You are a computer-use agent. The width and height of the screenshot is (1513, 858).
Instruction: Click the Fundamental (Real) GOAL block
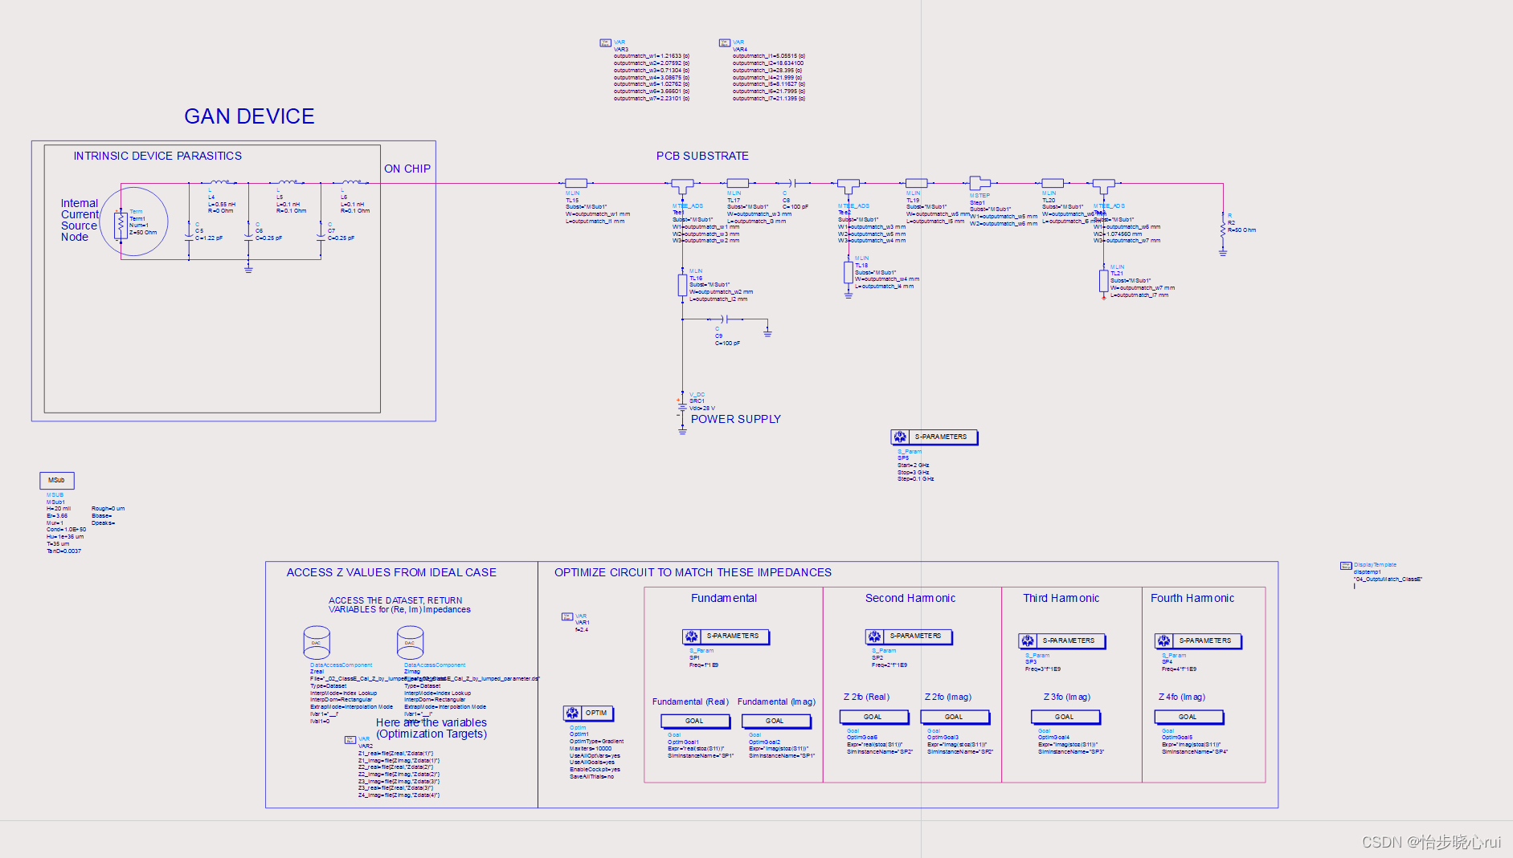695,721
